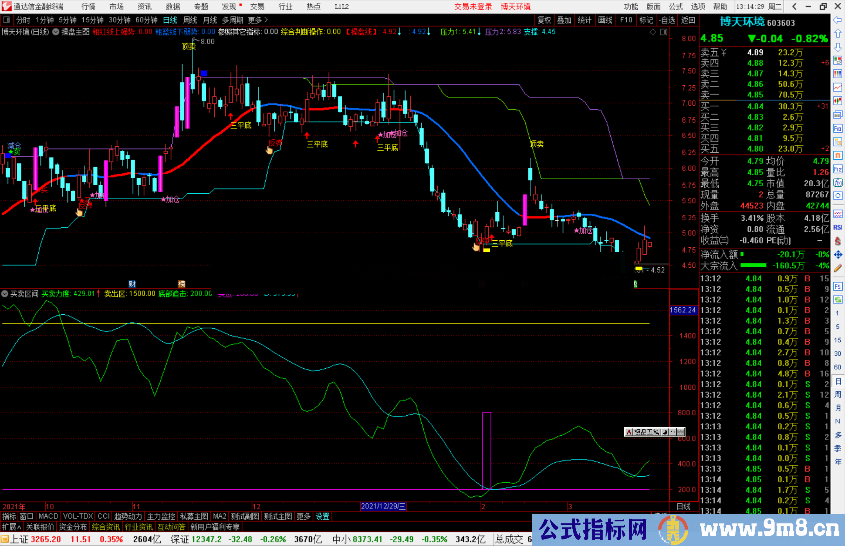The width and height of the screenshot is (845, 546).
Task: Open the 操盘主图 indicator dropdown arrow
Action: click(x=56, y=32)
